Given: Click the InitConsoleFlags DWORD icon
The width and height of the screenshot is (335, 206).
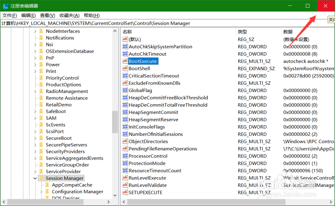Looking at the screenshot, I should tap(125, 127).
